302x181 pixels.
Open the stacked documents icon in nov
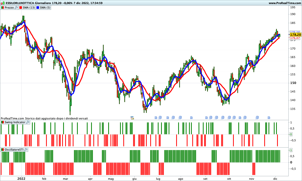click(x=257, y=117)
